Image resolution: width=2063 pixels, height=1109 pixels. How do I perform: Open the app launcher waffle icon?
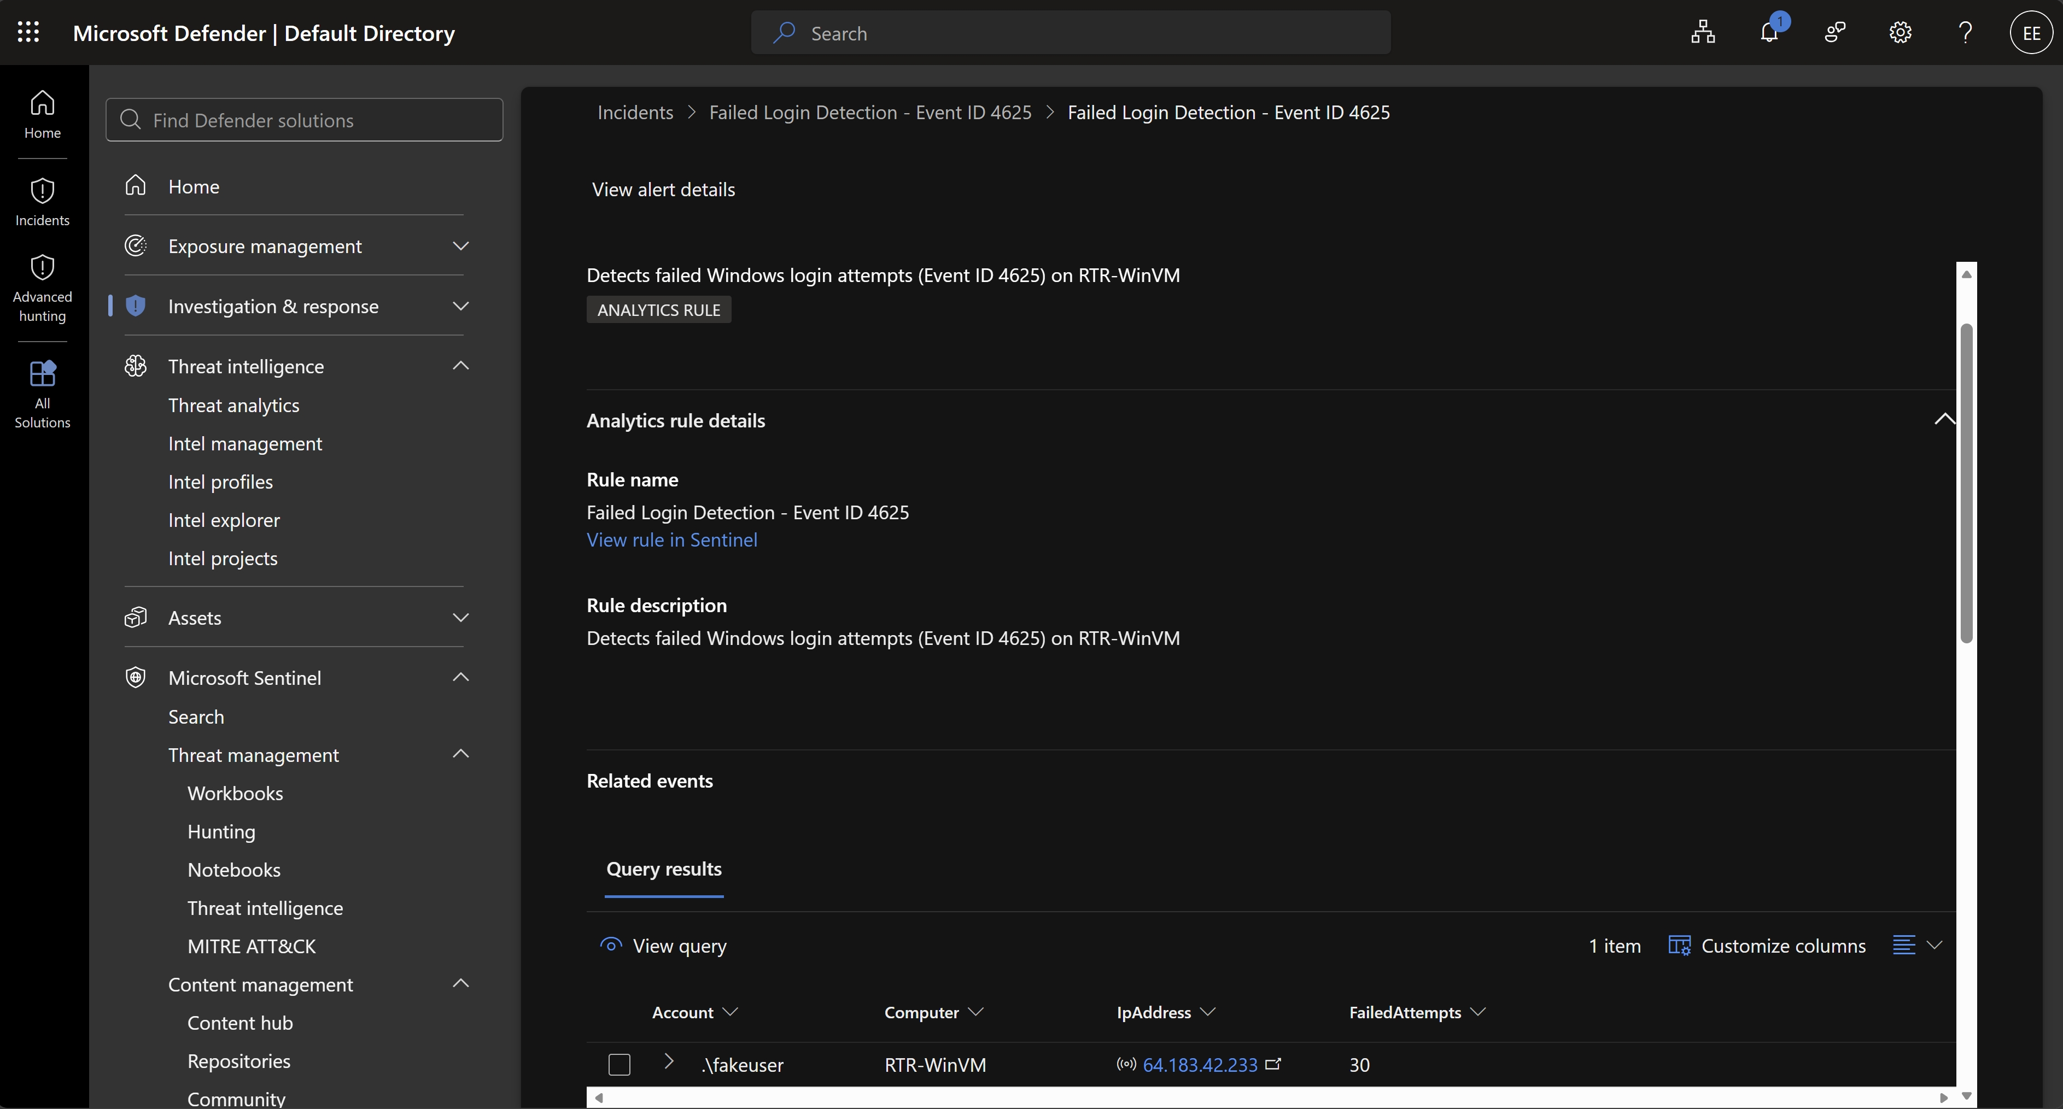28,33
